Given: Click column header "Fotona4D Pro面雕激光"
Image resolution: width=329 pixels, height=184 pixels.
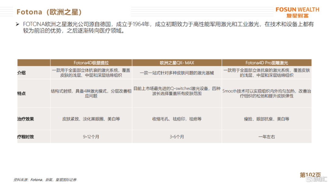Looking at the screenshot, I should (267, 63).
